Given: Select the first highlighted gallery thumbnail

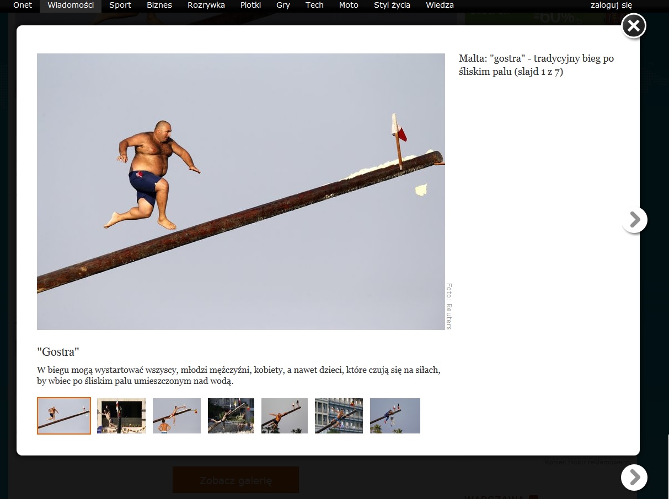Looking at the screenshot, I should (64, 416).
